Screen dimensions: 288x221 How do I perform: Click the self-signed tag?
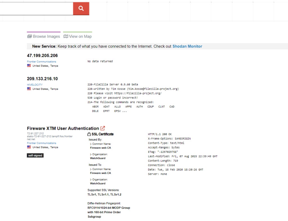(35, 155)
